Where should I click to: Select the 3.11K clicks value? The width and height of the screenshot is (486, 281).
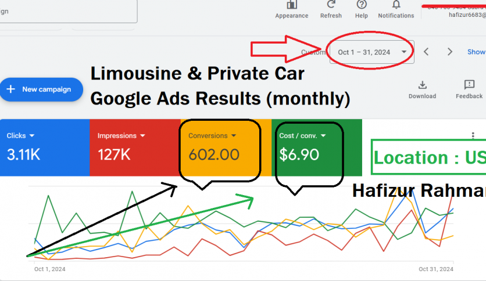pyautogui.click(x=24, y=154)
